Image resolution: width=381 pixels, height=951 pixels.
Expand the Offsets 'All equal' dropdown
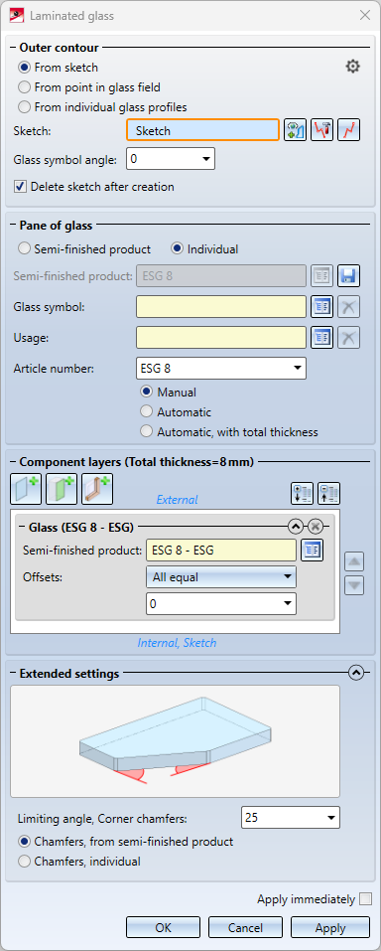pos(221,577)
